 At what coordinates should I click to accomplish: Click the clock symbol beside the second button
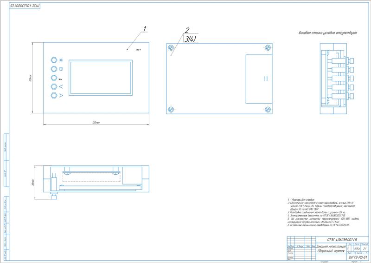point(61,69)
